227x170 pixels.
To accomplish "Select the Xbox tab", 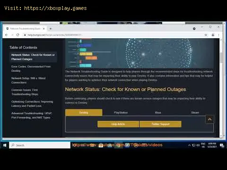I will (x=158, y=112).
